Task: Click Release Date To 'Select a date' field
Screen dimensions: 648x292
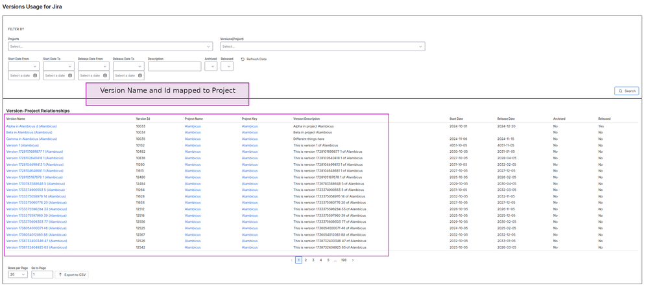Action: [128, 76]
